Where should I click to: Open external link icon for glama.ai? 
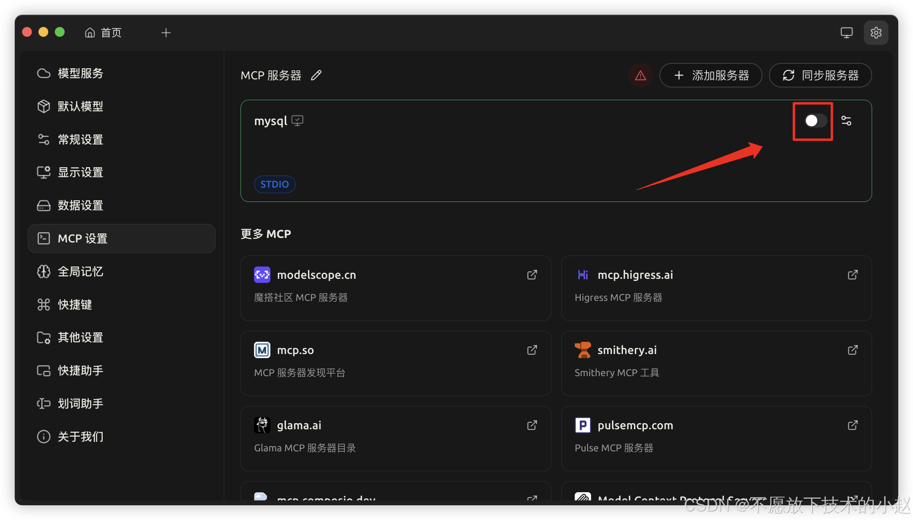(x=532, y=425)
